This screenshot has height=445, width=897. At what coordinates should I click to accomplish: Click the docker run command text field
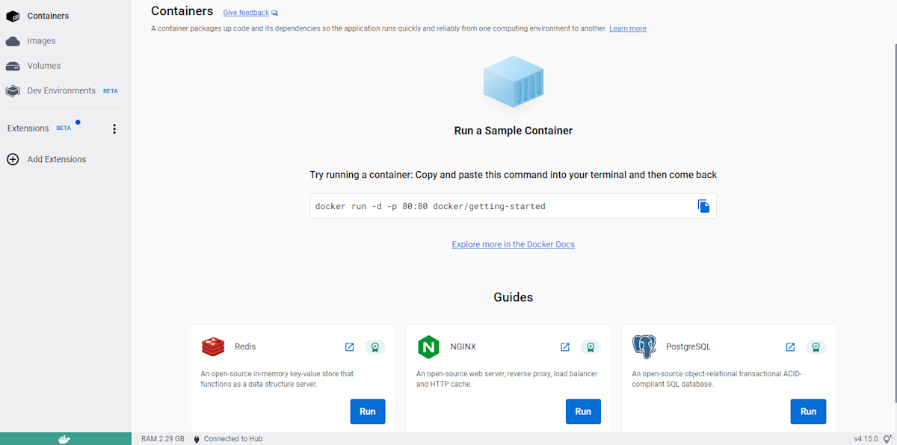(x=514, y=206)
